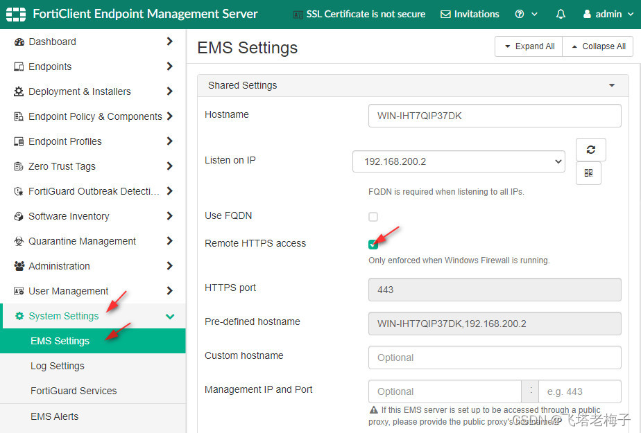Screen dimensions: 641x433
Task: Uncheck Remote HTTPS access
Action: [373, 244]
